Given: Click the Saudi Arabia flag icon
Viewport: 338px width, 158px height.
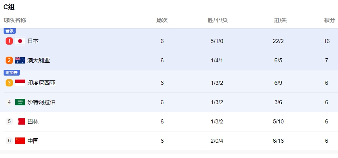Looking at the screenshot, I should (20, 102).
